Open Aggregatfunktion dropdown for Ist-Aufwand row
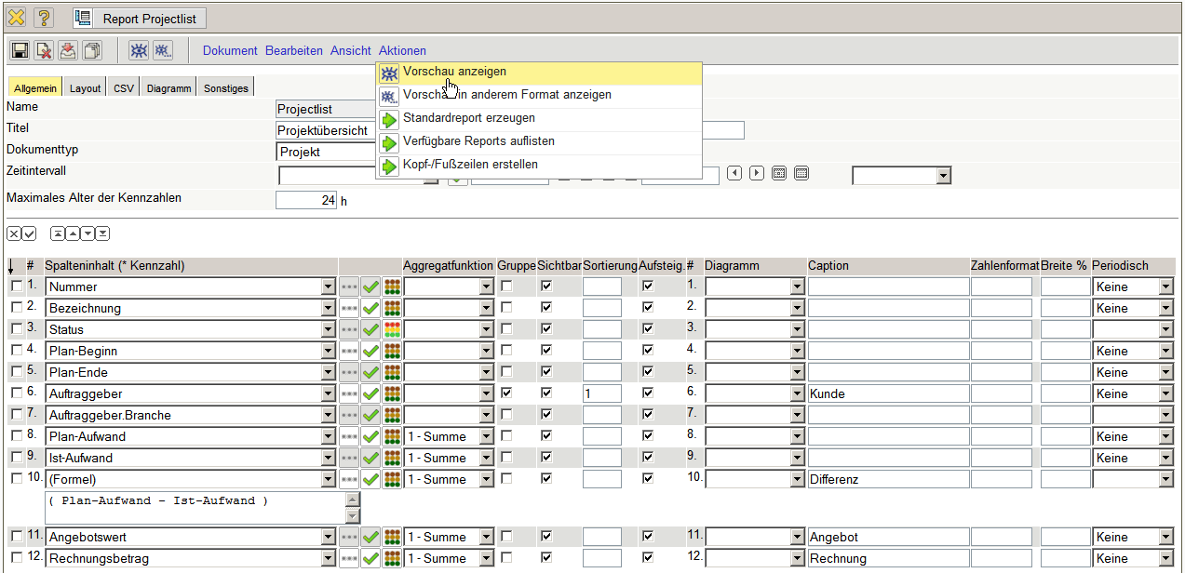1185x573 pixels. tap(486, 458)
